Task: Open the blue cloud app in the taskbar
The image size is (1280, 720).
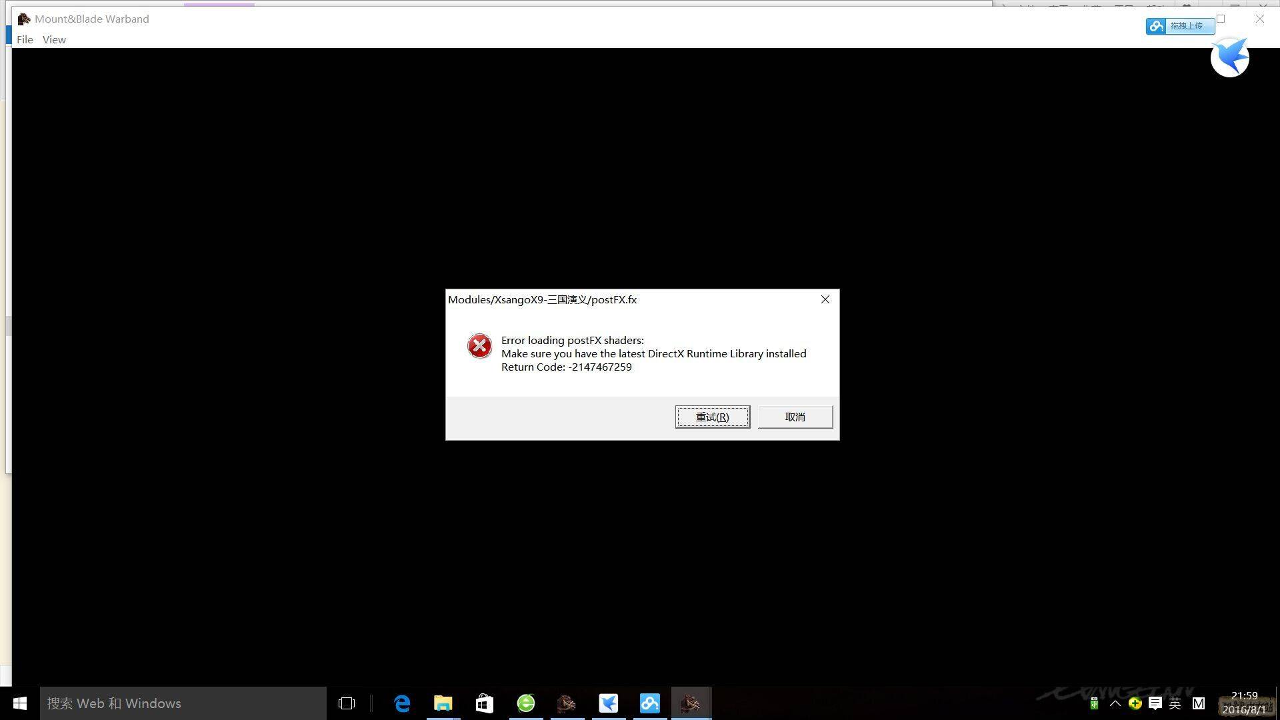Action: (650, 703)
